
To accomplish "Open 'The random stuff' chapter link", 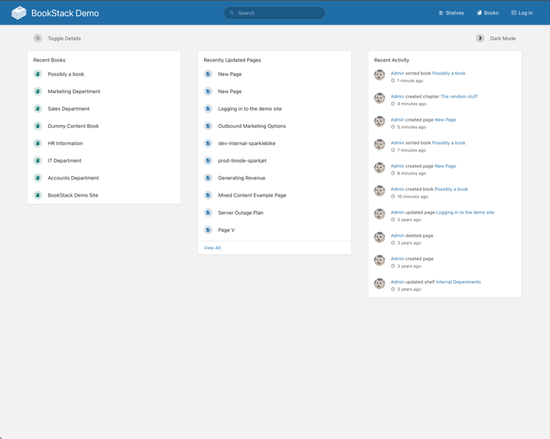I will tap(458, 97).
